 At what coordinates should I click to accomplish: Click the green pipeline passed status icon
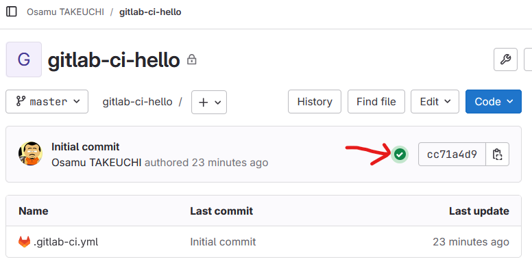point(400,155)
